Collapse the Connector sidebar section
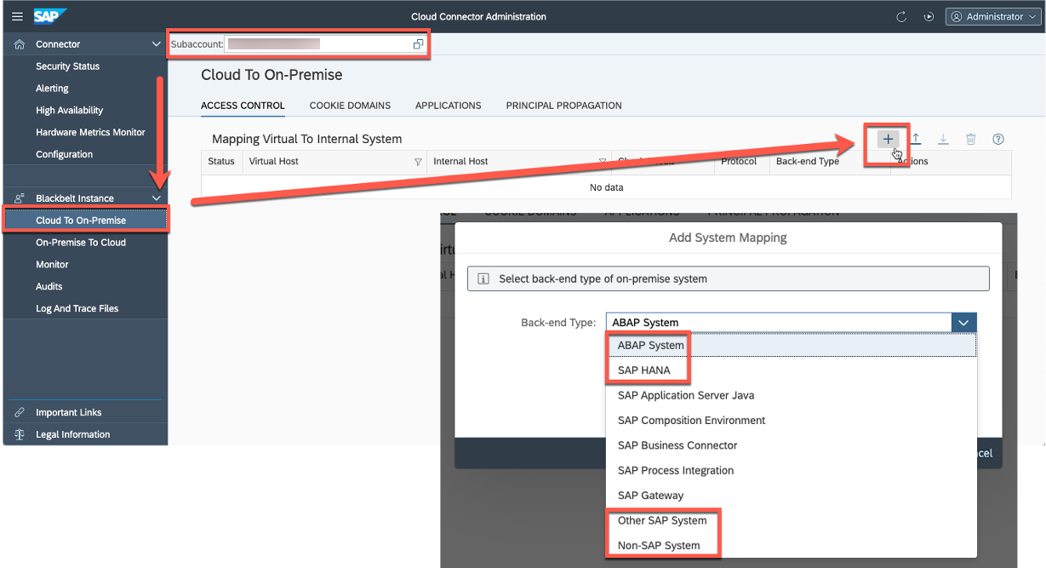Image resolution: width=1046 pixels, height=568 pixels. 156,43
